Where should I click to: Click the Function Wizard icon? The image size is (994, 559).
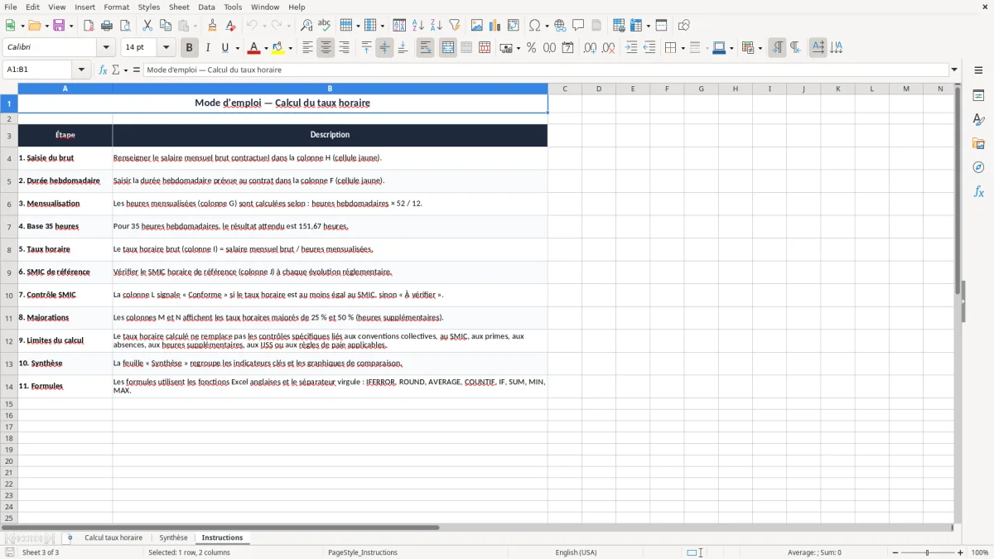[x=103, y=70]
